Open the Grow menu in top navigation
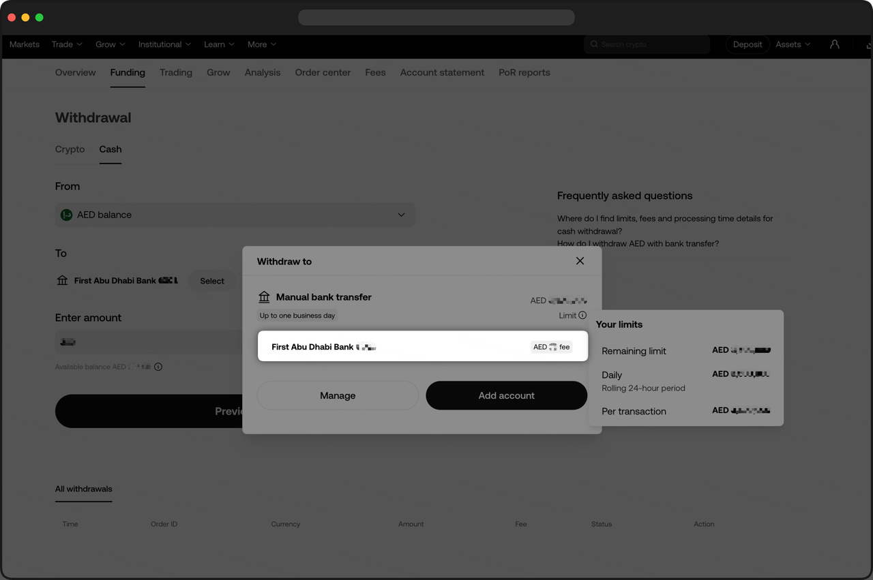This screenshot has width=873, height=580. click(110, 44)
